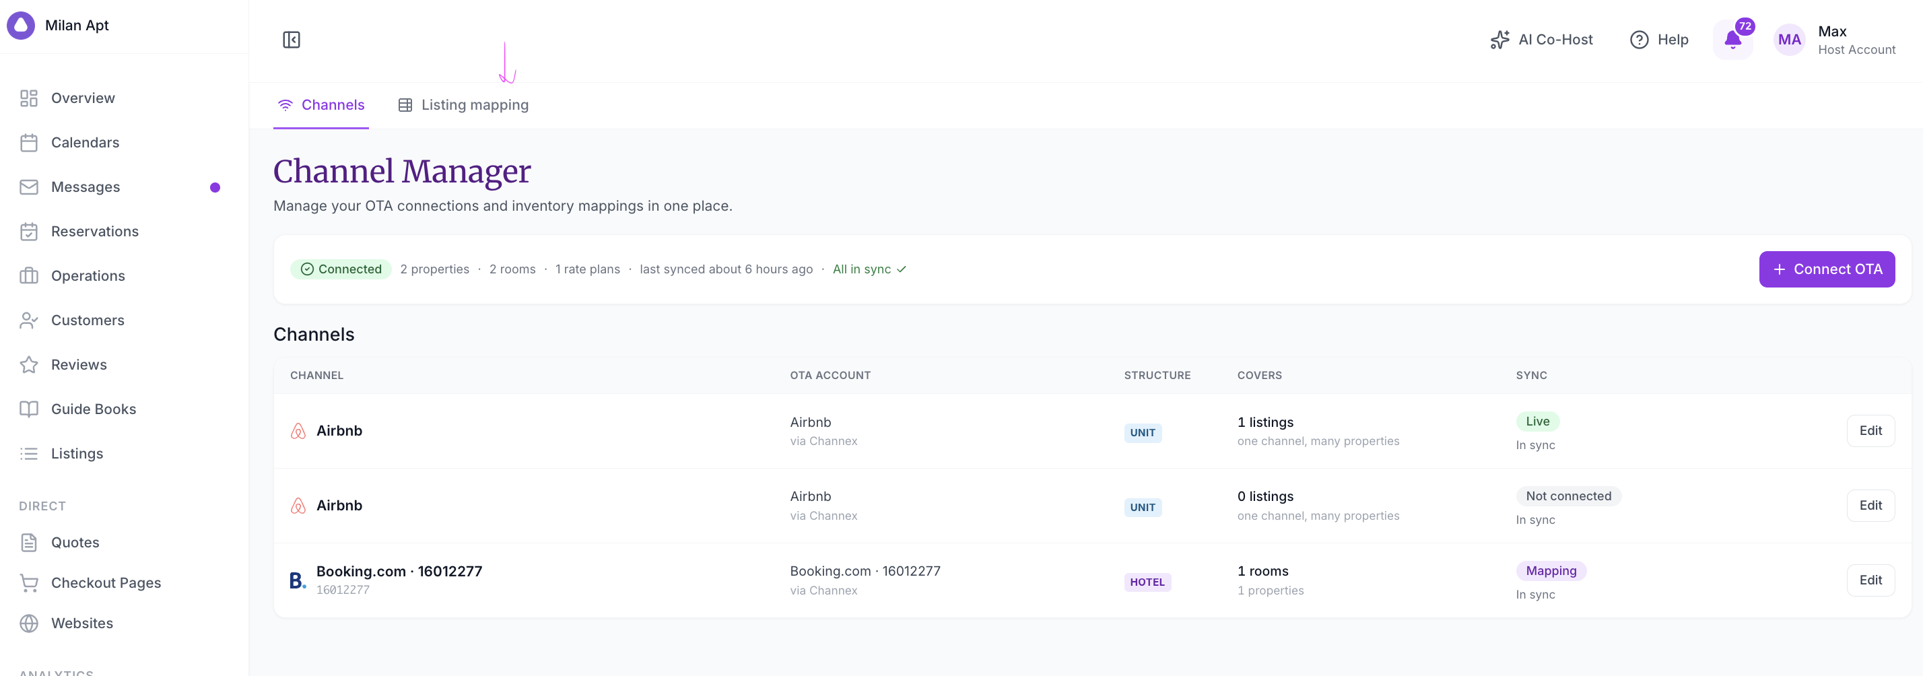Click the Calendars icon in sidebar
Screen dimensions: 1923x676
click(29, 143)
